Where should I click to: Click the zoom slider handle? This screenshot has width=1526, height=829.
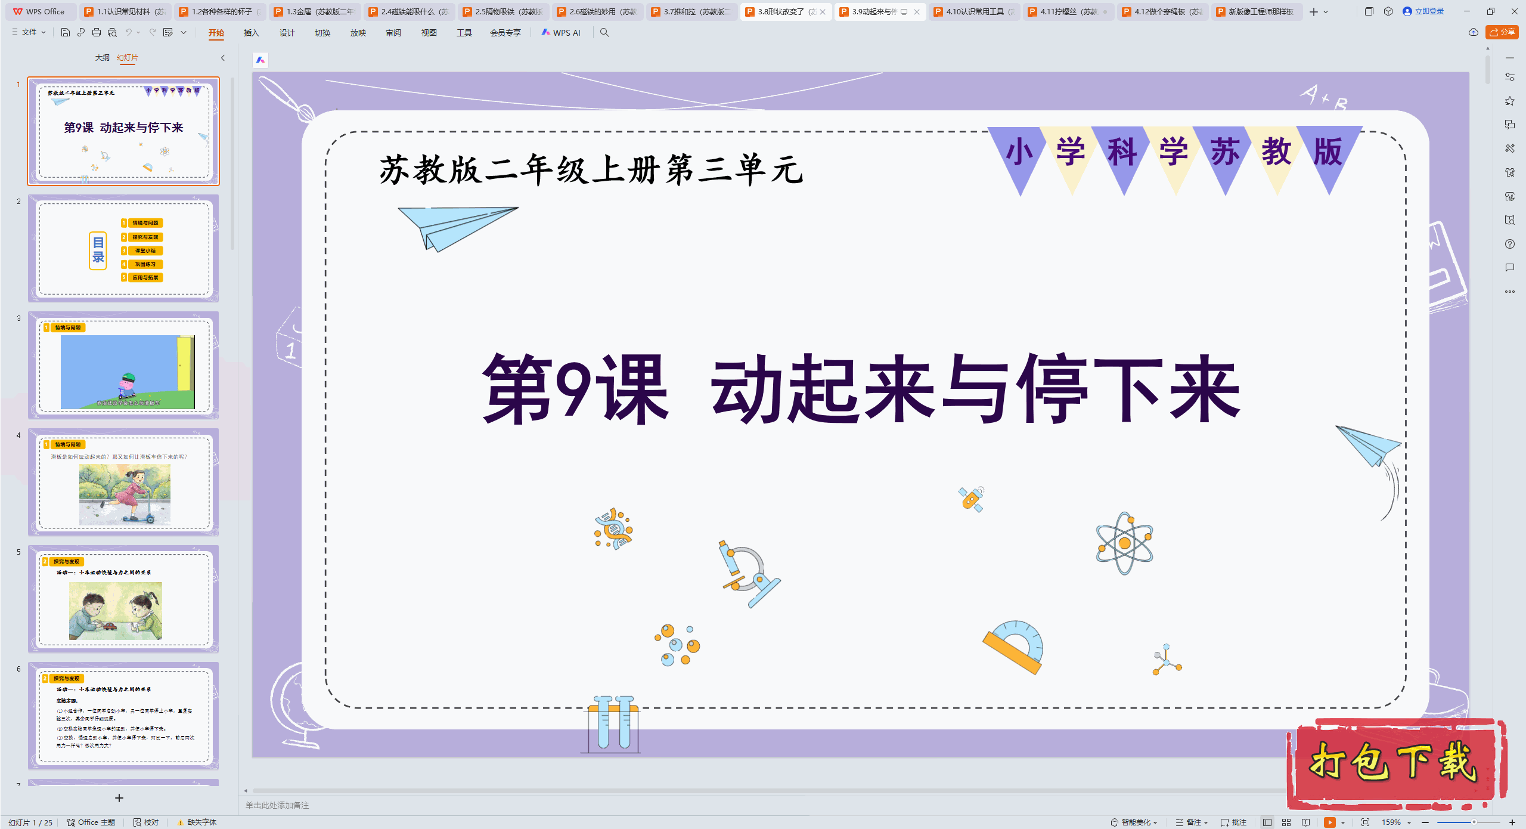(x=1474, y=822)
